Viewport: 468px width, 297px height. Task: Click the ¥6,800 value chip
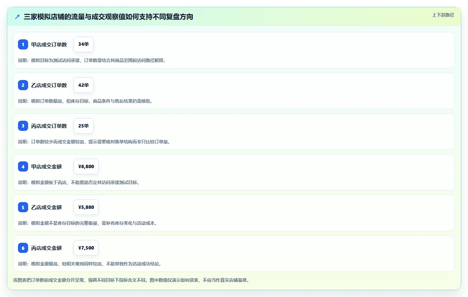86,166
